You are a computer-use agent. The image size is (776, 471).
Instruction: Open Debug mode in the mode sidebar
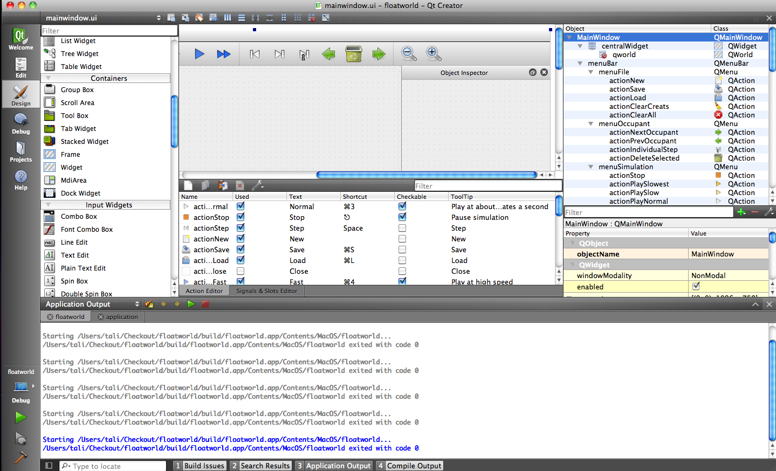[20, 123]
